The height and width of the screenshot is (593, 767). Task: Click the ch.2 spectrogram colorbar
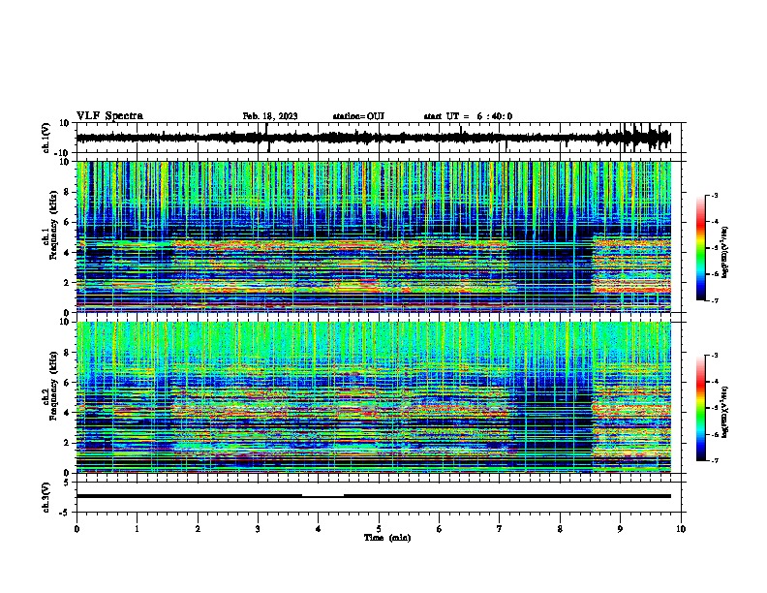(700, 408)
